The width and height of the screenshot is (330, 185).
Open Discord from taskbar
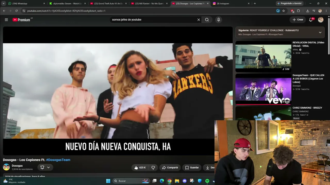[184, 181]
